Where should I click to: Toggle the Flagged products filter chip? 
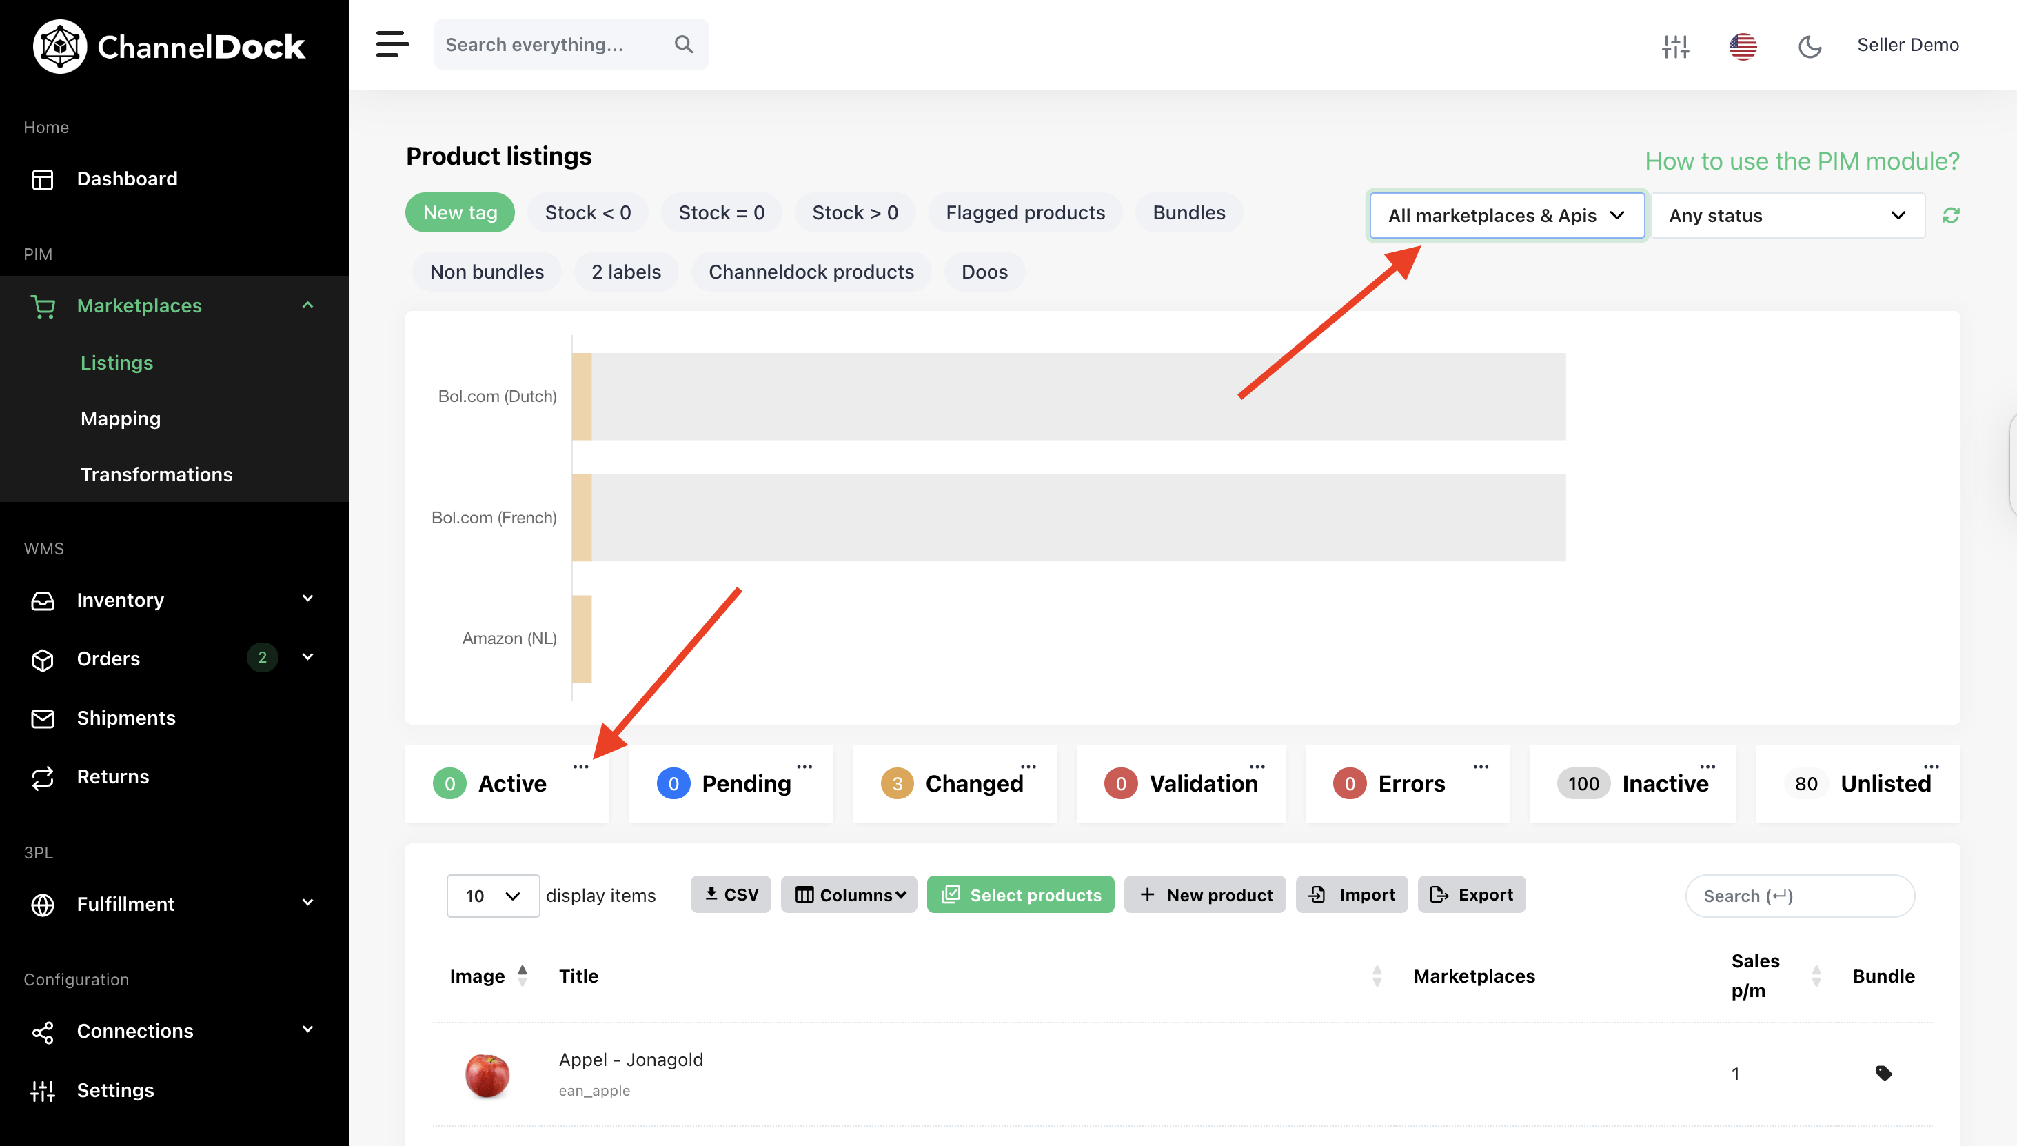(1025, 212)
